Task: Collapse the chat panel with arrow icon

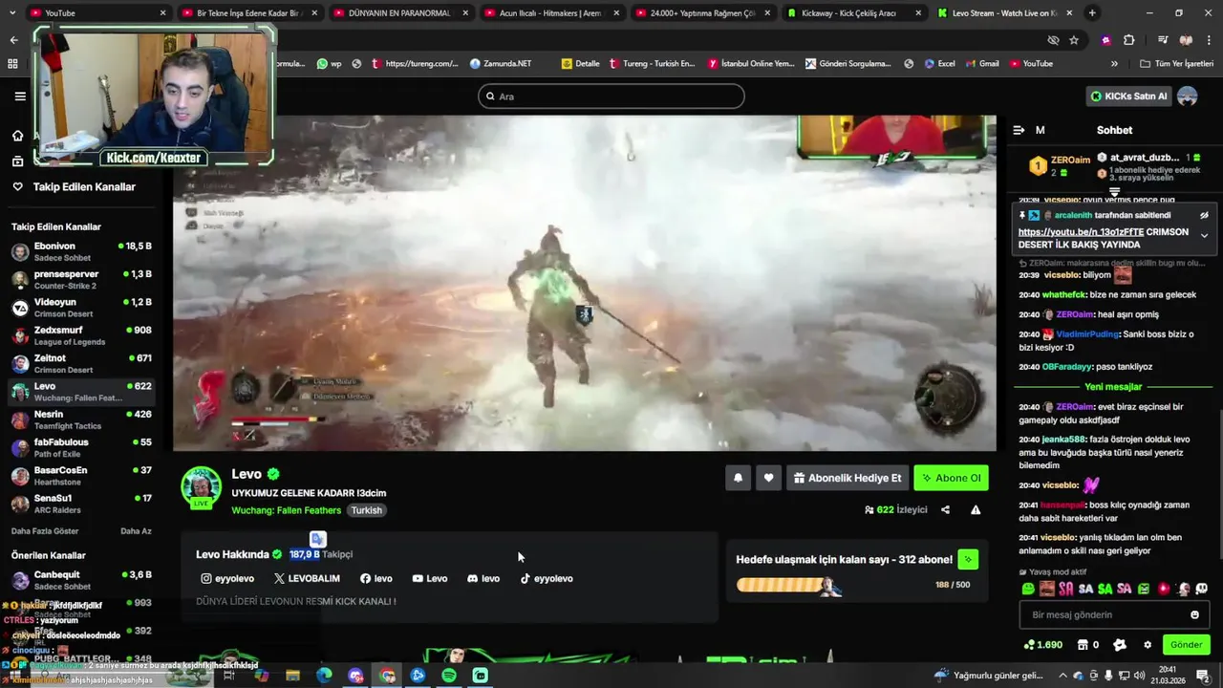Action: click(1019, 130)
